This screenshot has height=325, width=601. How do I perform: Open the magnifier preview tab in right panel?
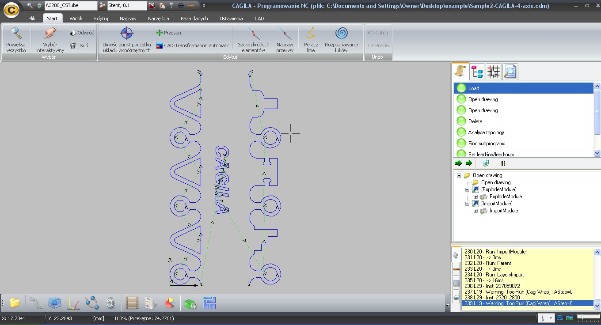(x=510, y=72)
